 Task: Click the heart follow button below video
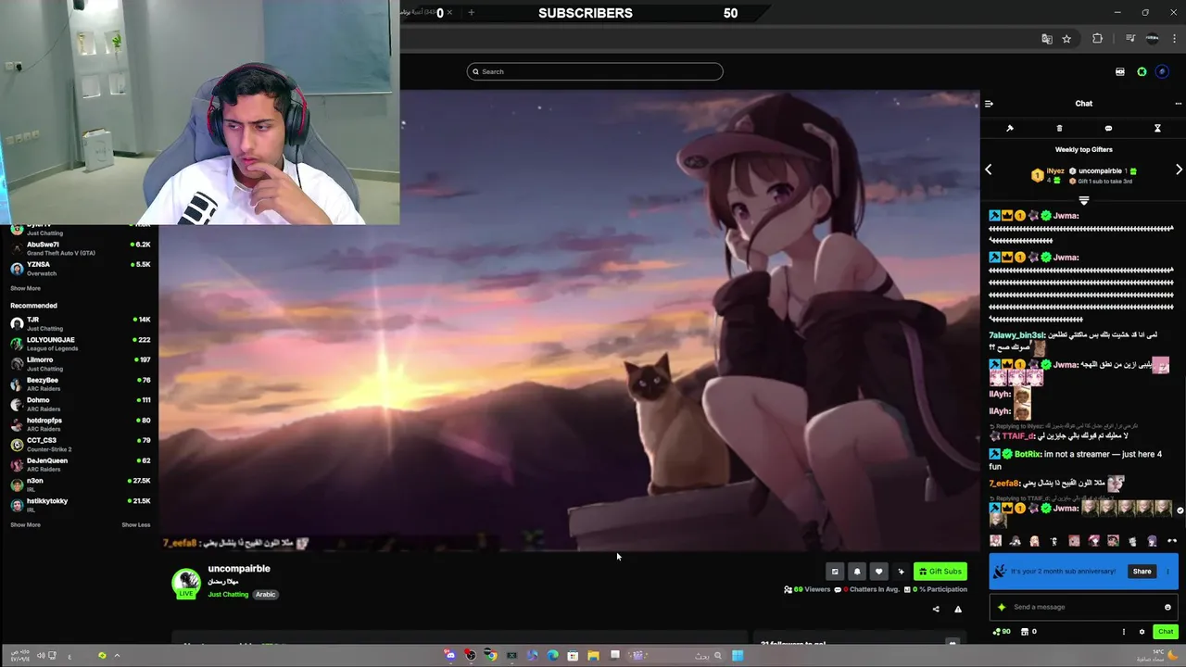point(878,572)
